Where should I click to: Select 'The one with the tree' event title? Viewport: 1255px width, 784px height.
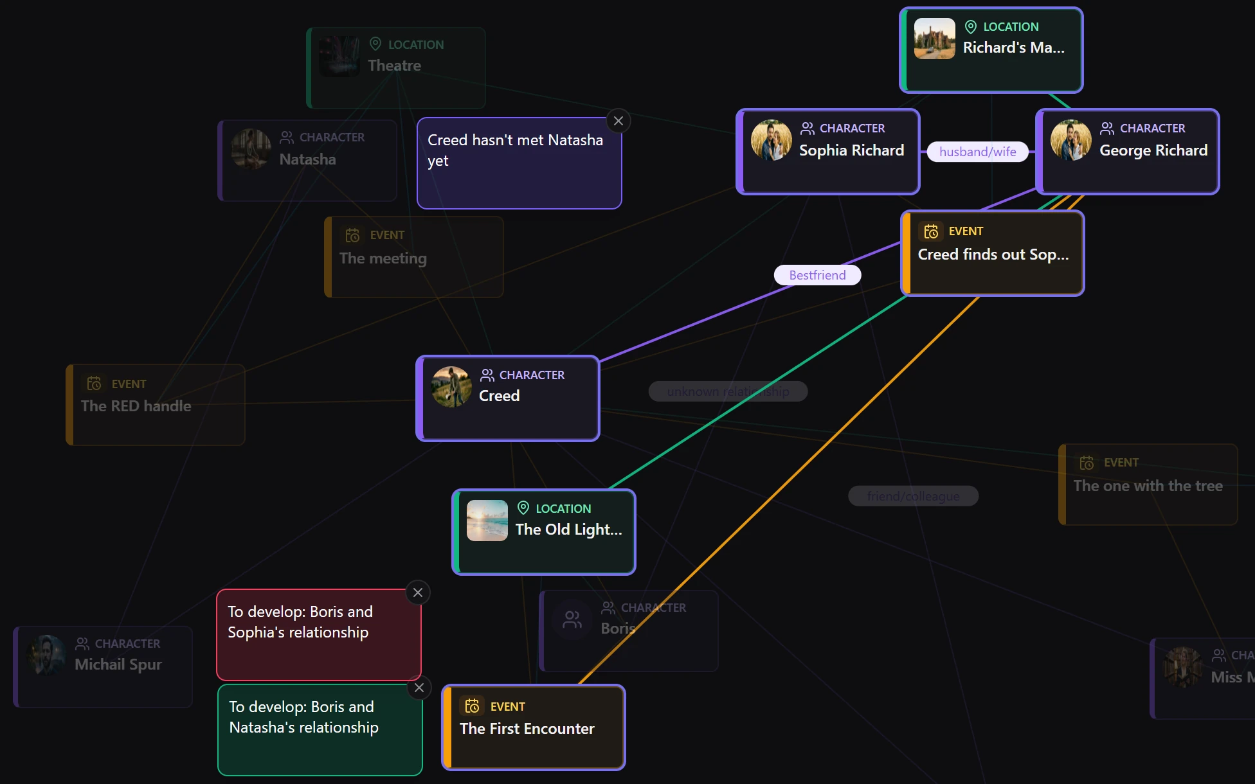(1148, 486)
